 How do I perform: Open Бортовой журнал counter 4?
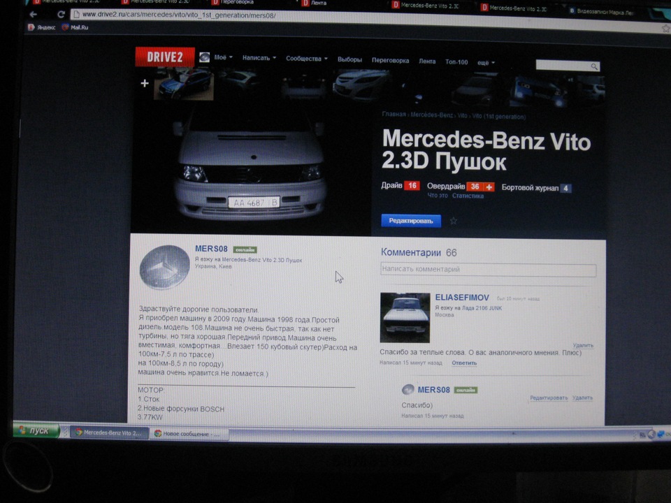(x=565, y=188)
